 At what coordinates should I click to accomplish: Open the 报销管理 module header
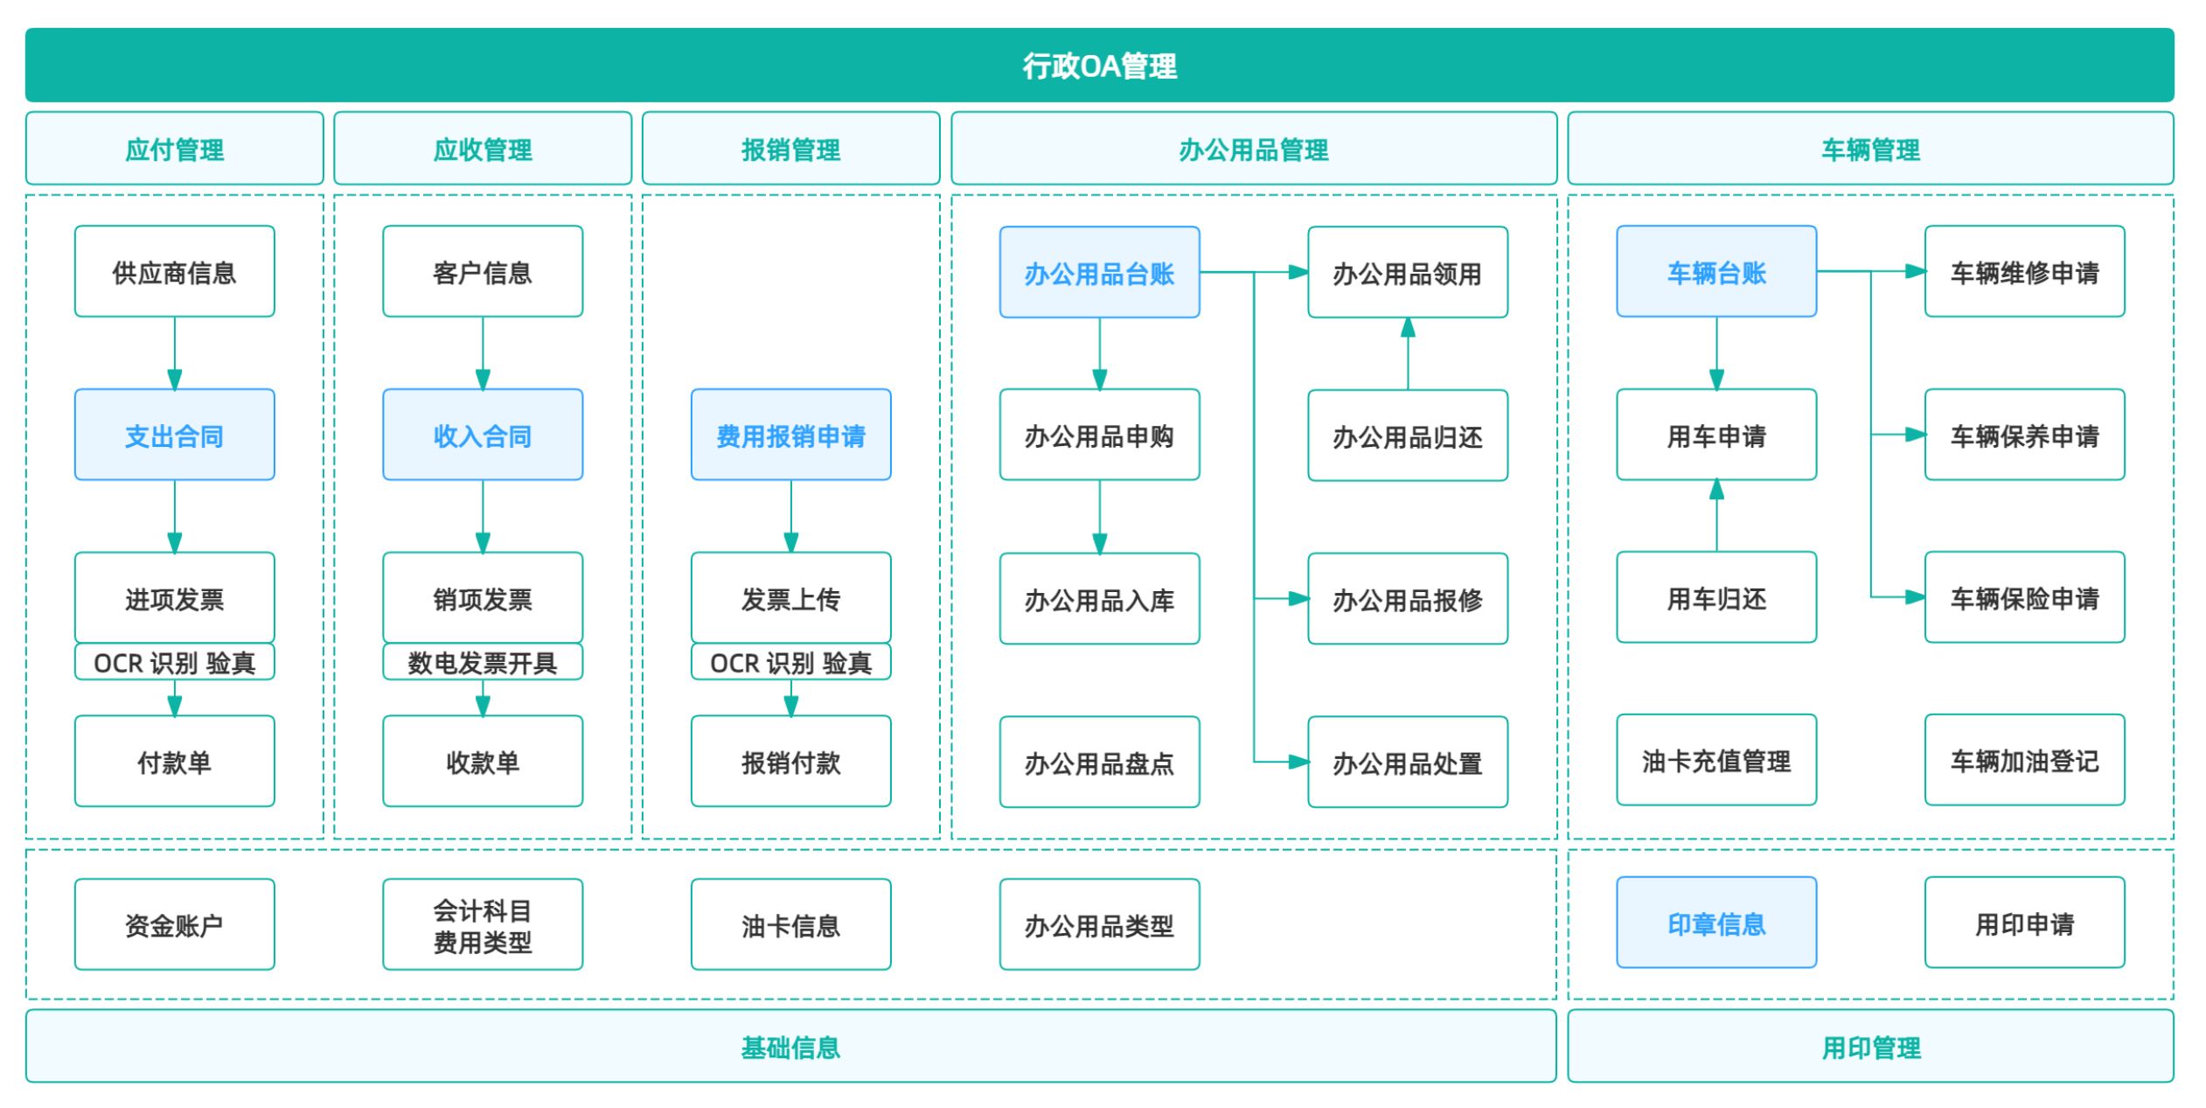790,149
